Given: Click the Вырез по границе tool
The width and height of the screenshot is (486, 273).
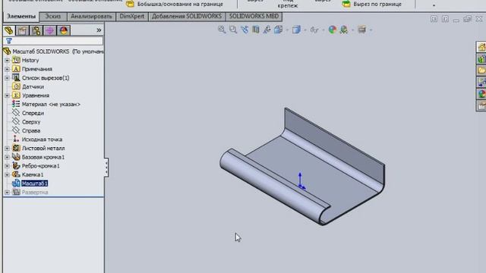Looking at the screenshot, I should tap(371, 4).
